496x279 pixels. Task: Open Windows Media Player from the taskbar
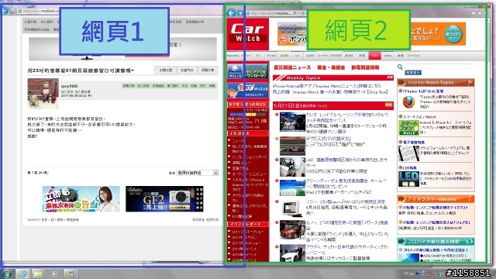[54, 274]
